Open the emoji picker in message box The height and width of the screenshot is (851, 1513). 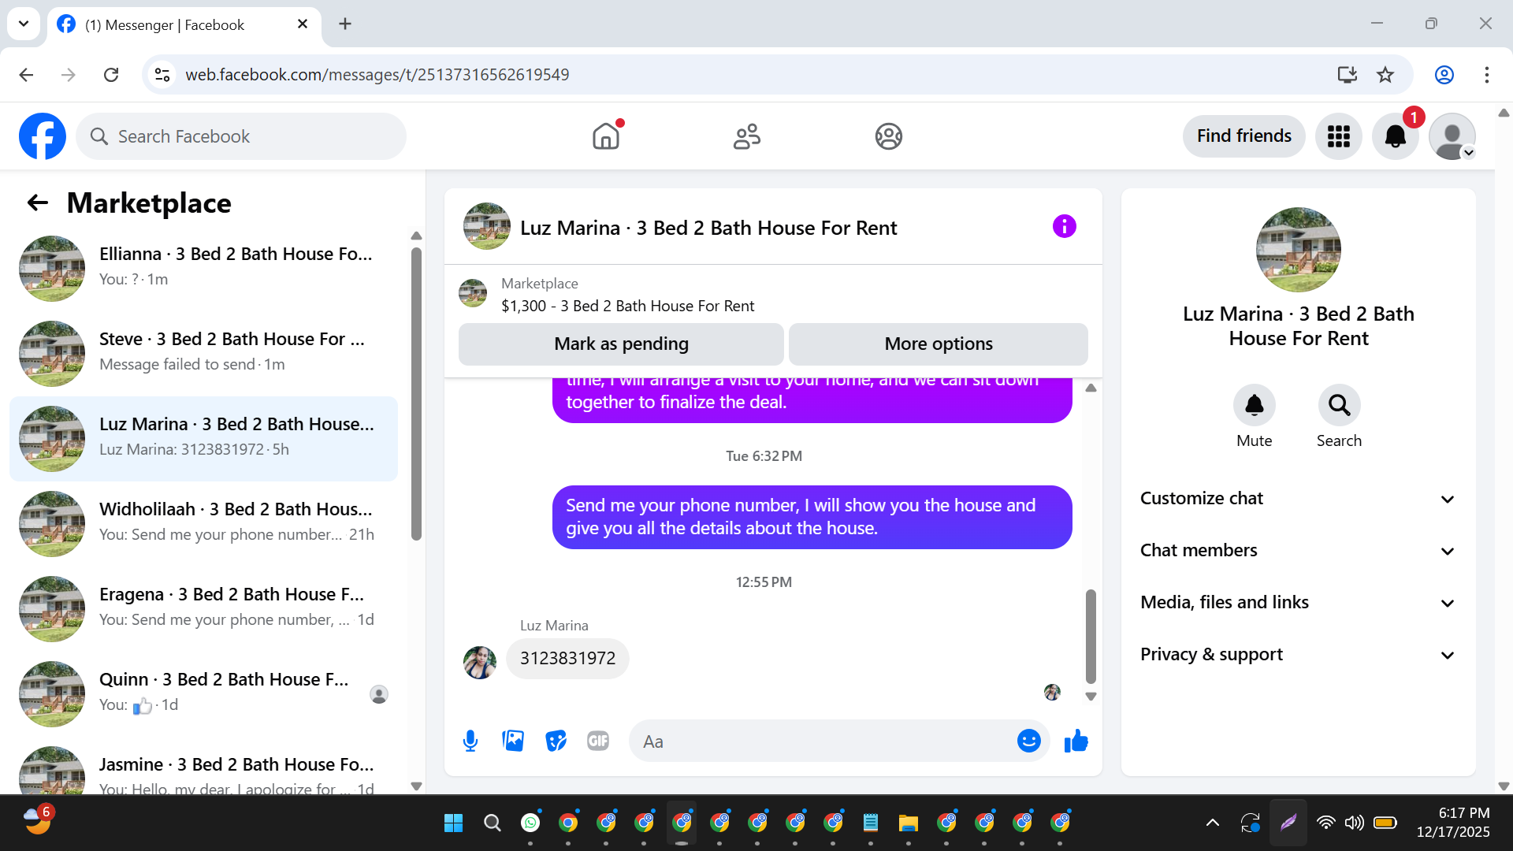point(1028,741)
